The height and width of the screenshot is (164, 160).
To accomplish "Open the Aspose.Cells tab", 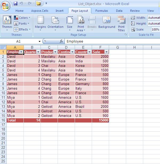I will coord(40,11).
